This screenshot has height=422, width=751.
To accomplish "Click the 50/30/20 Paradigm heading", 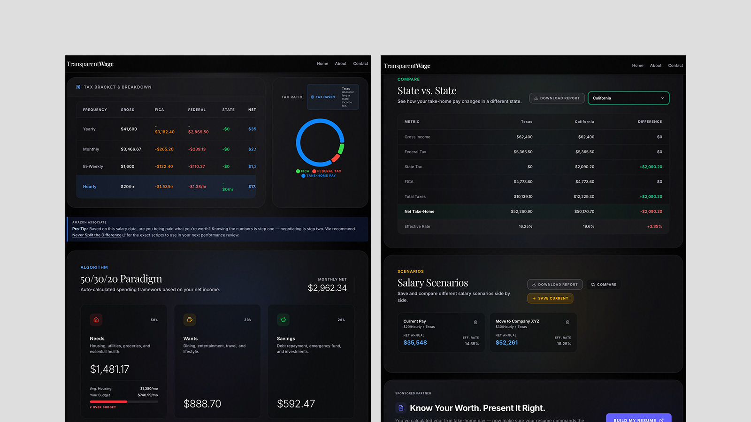I will [x=121, y=279].
